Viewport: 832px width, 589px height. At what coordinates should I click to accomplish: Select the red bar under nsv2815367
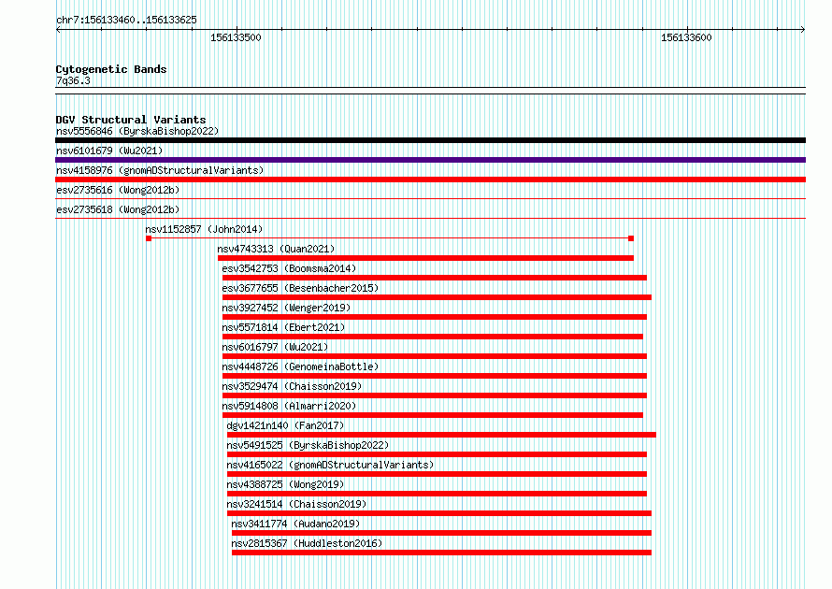point(441,553)
